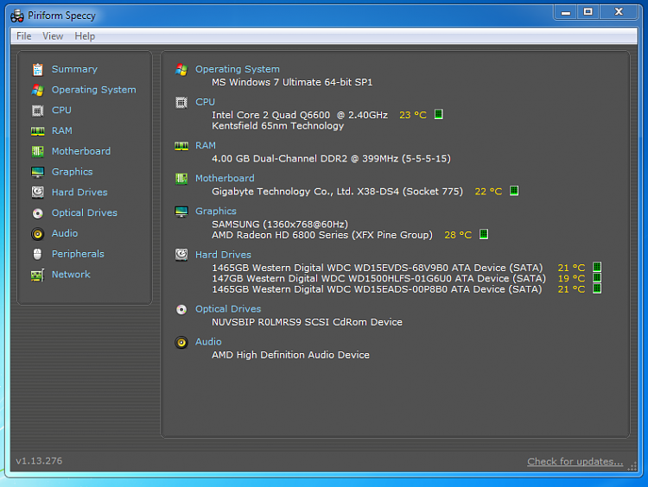Click the Graphics monitor icon in sidebar
The image size is (648, 487).
[38, 172]
